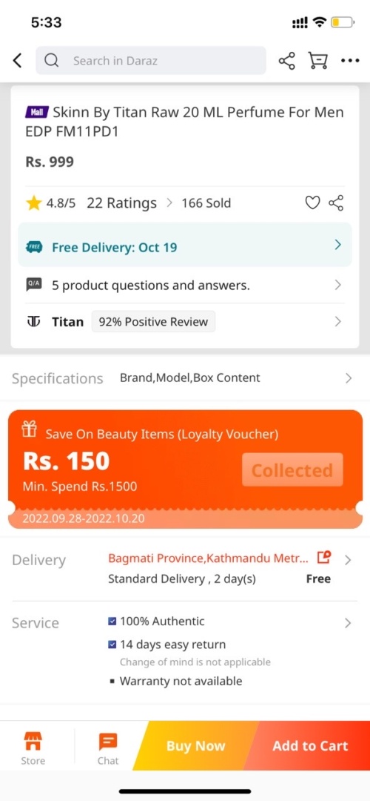Add product to wishlist with heart icon

tap(312, 203)
